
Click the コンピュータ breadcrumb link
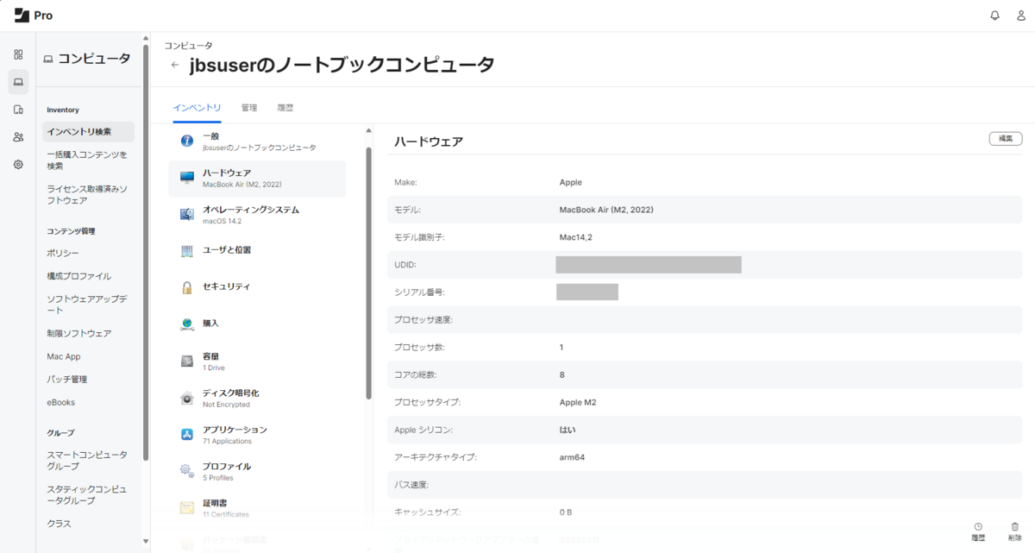coord(188,45)
